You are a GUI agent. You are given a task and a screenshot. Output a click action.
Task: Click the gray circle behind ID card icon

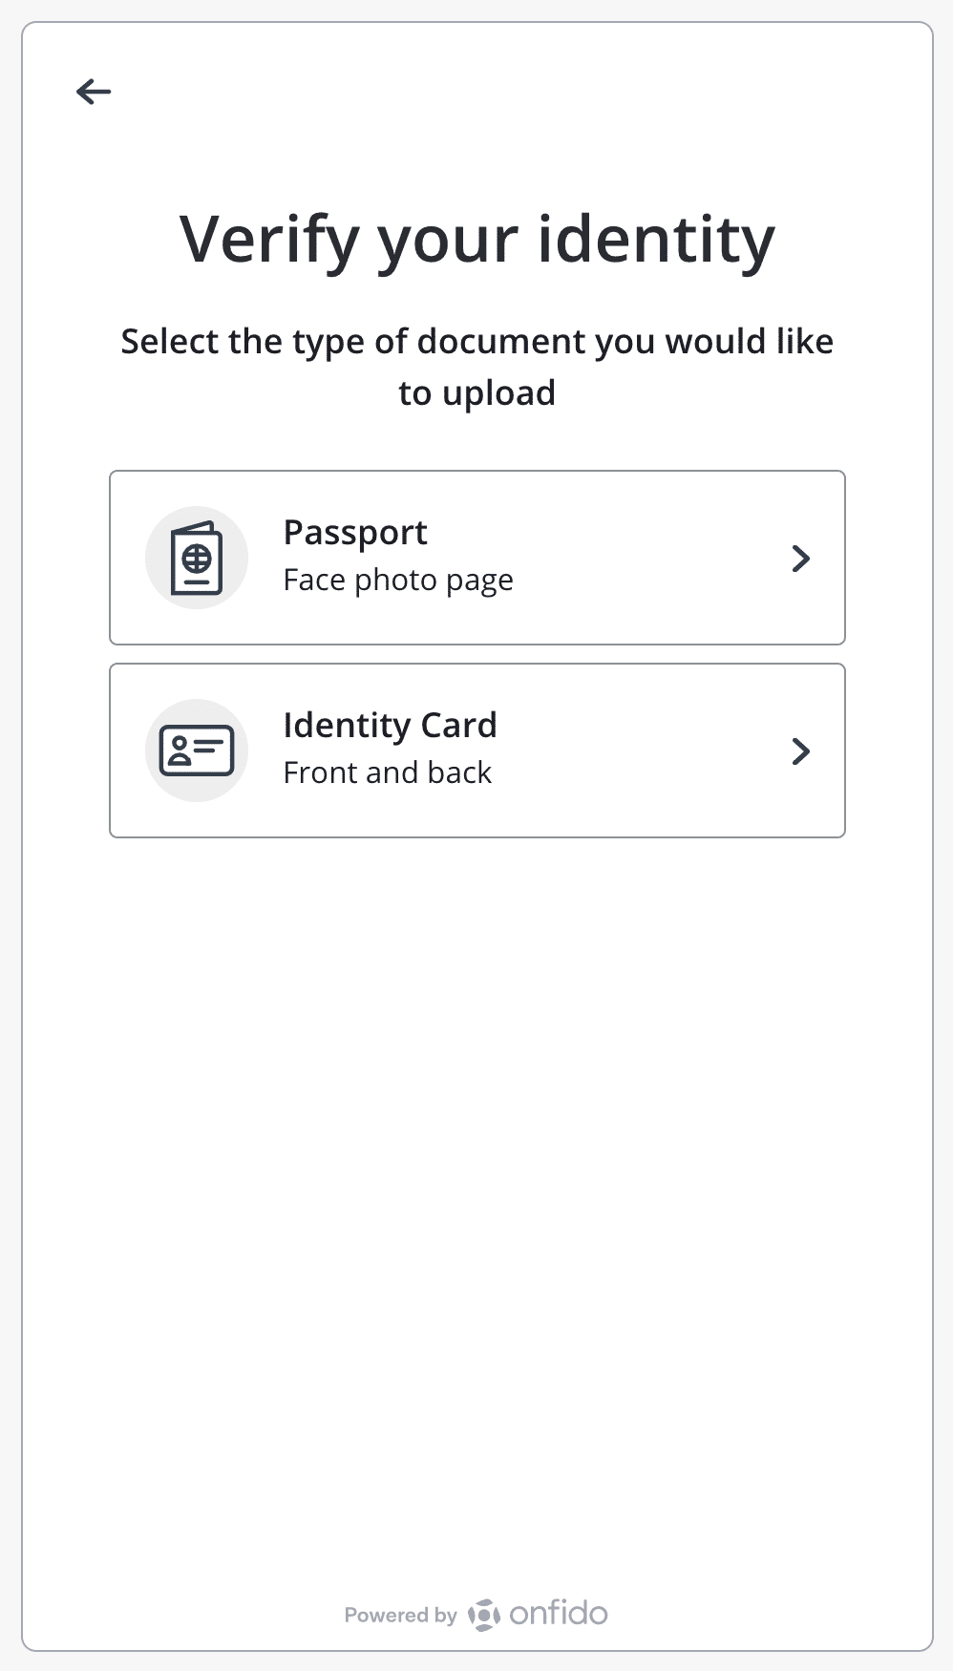[x=197, y=751]
